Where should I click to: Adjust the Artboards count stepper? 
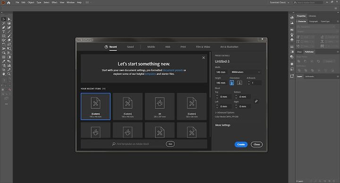click(x=249, y=83)
